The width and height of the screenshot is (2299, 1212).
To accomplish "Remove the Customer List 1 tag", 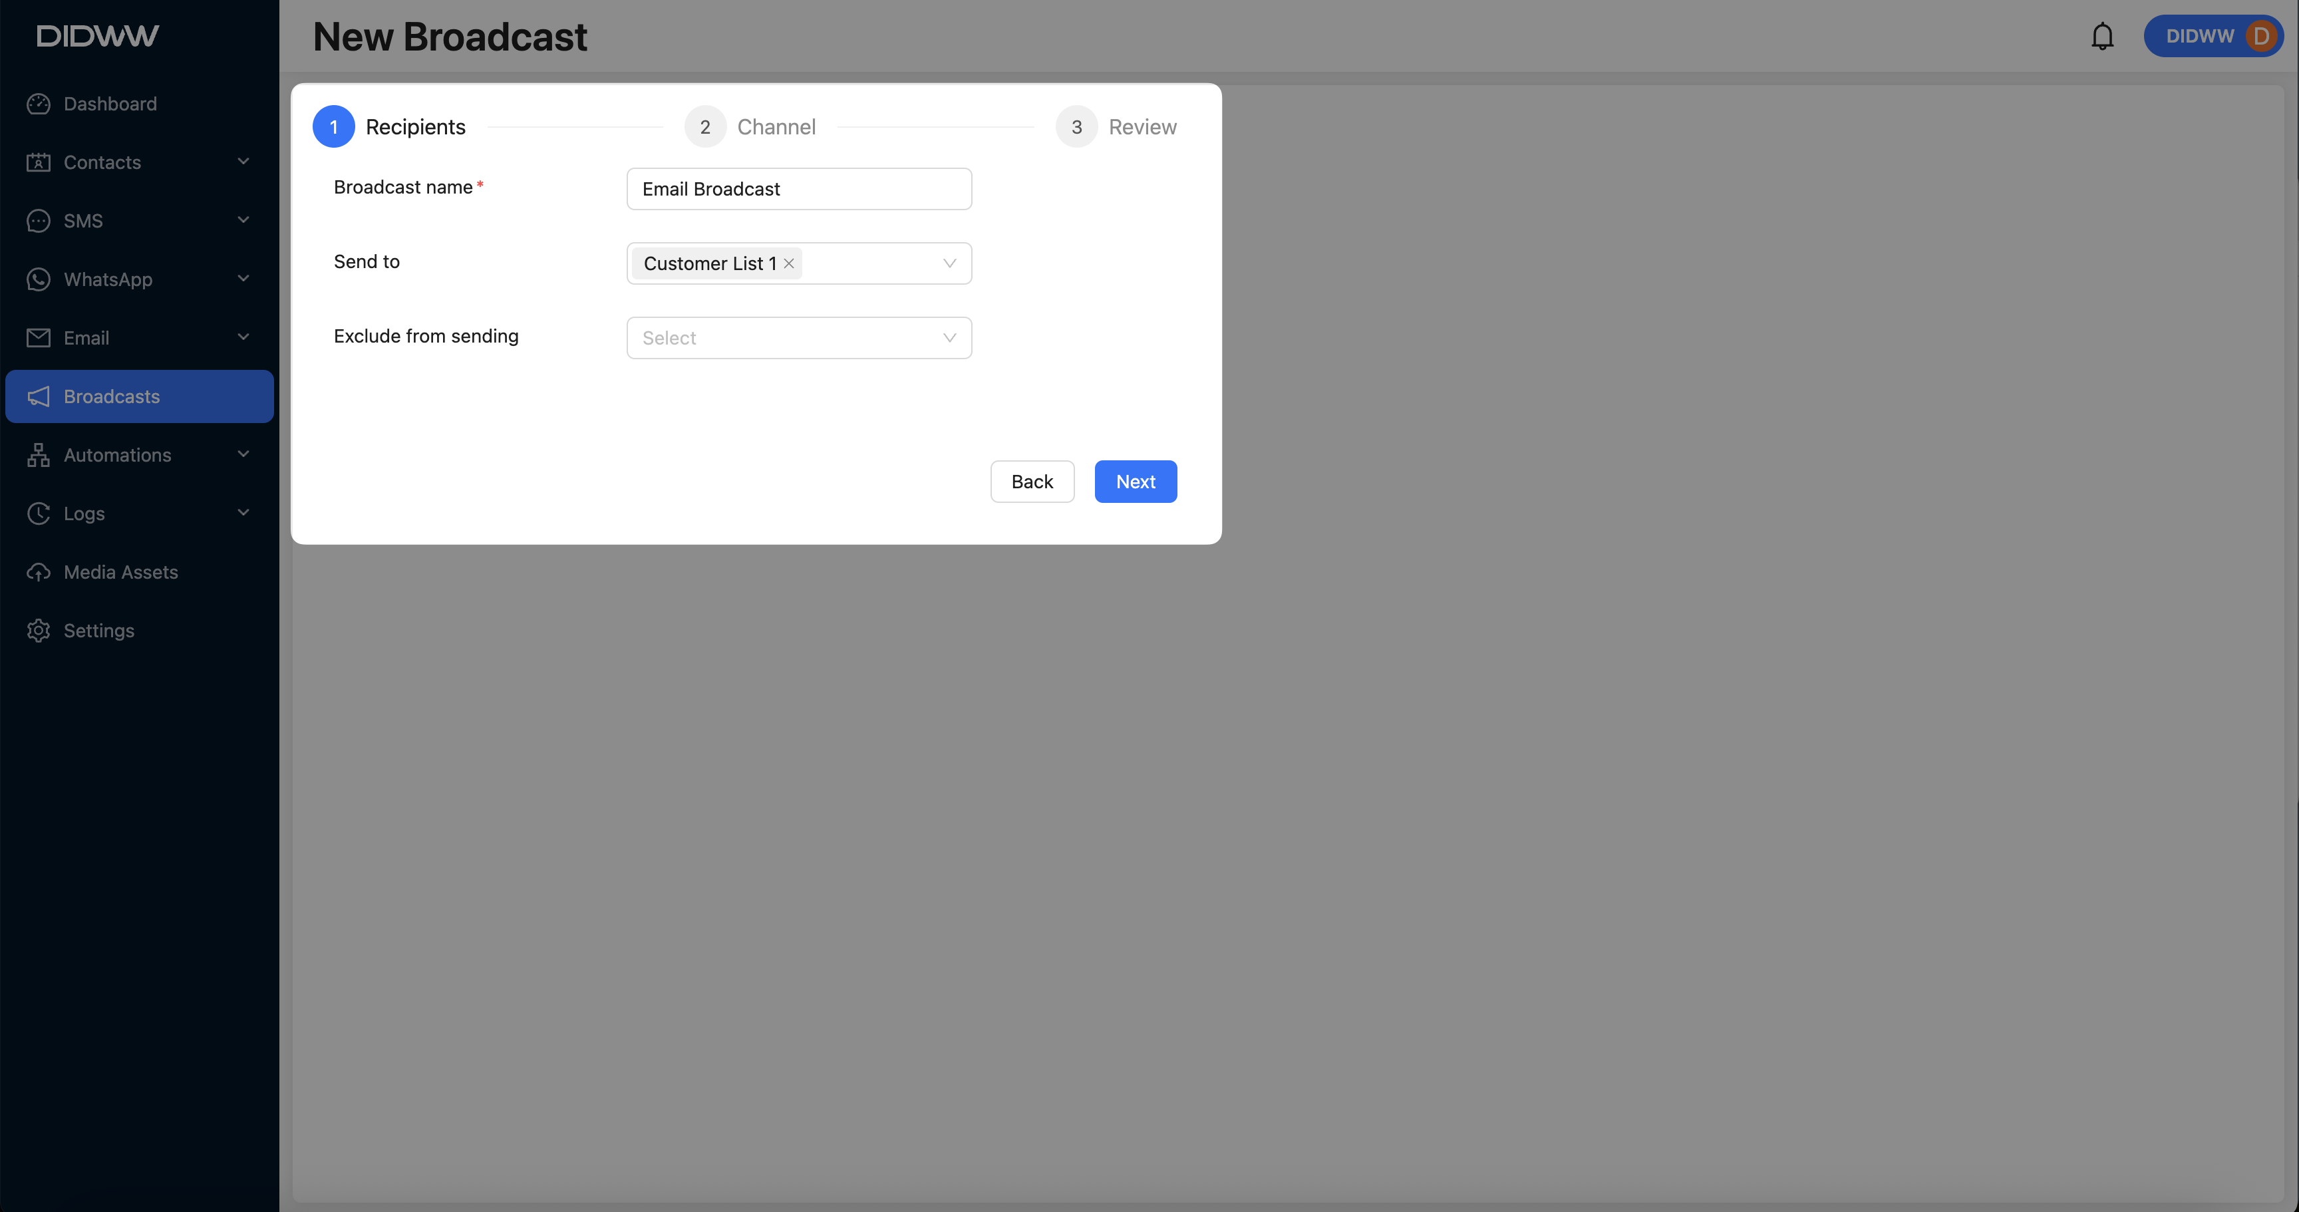I will point(789,263).
